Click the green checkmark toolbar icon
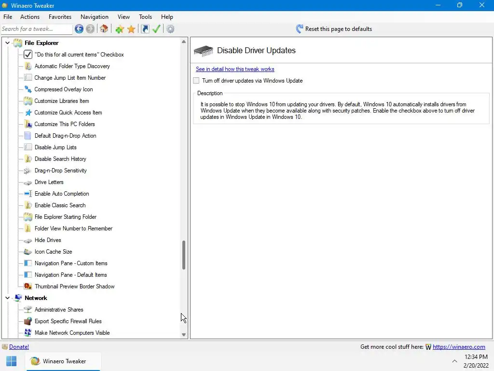The width and height of the screenshot is (494, 371). (x=156, y=29)
